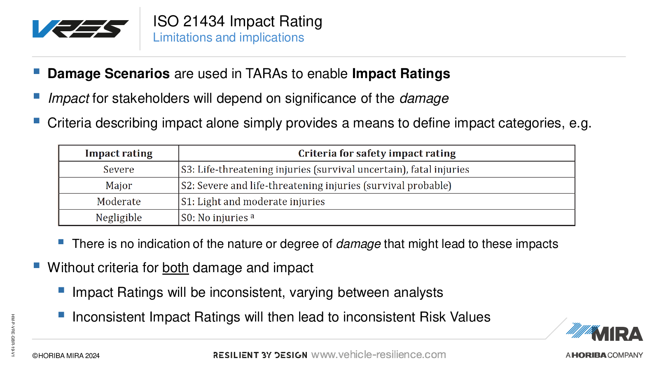Click the RESILIENT BY DESIGN text
This screenshot has height=370, width=659.
pos(260,355)
